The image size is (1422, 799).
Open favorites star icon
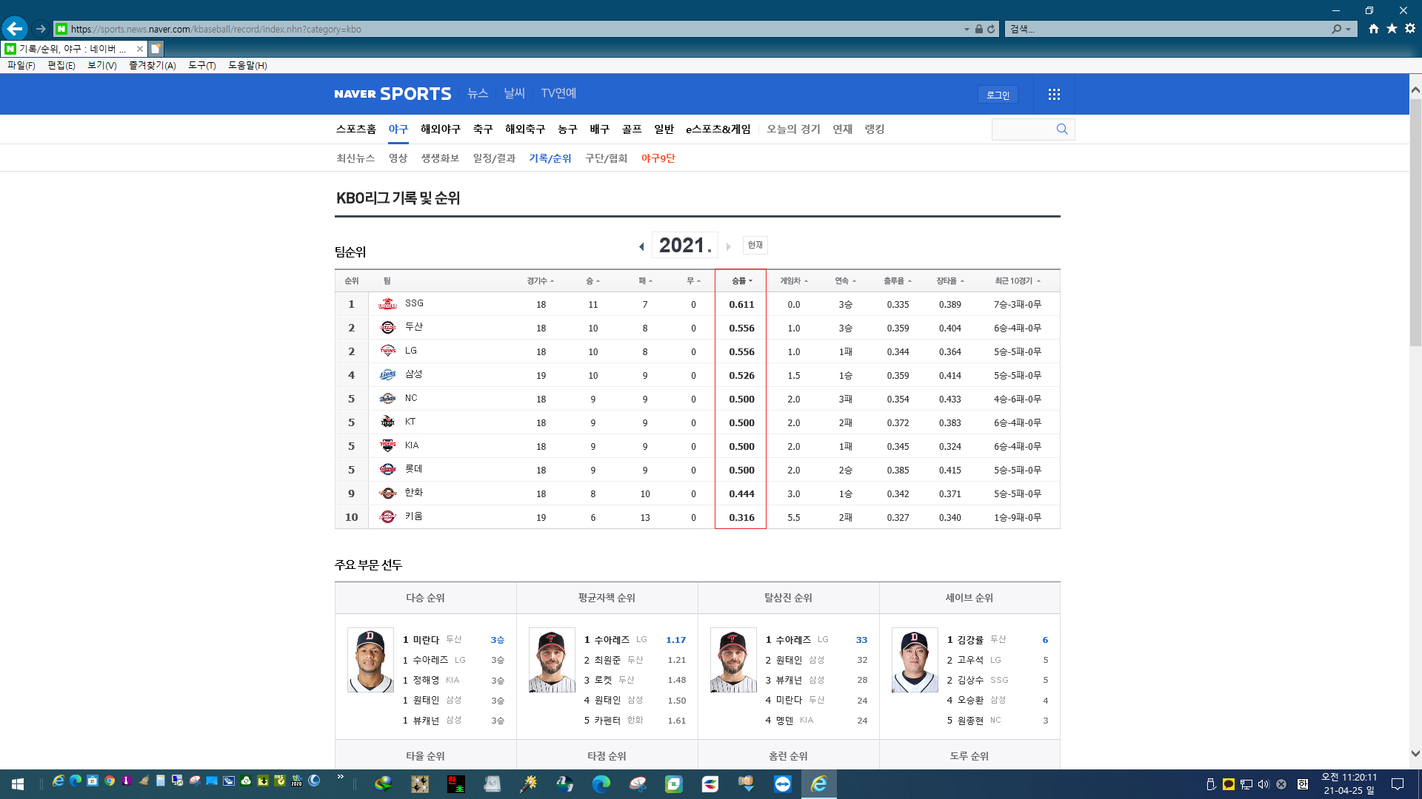click(x=1392, y=28)
